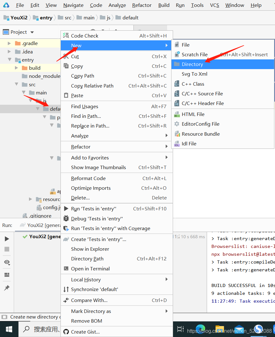This screenshot has width=275, height=337.
Task: Click the Code Check icon in the context menu
Action: click(66, 36)
